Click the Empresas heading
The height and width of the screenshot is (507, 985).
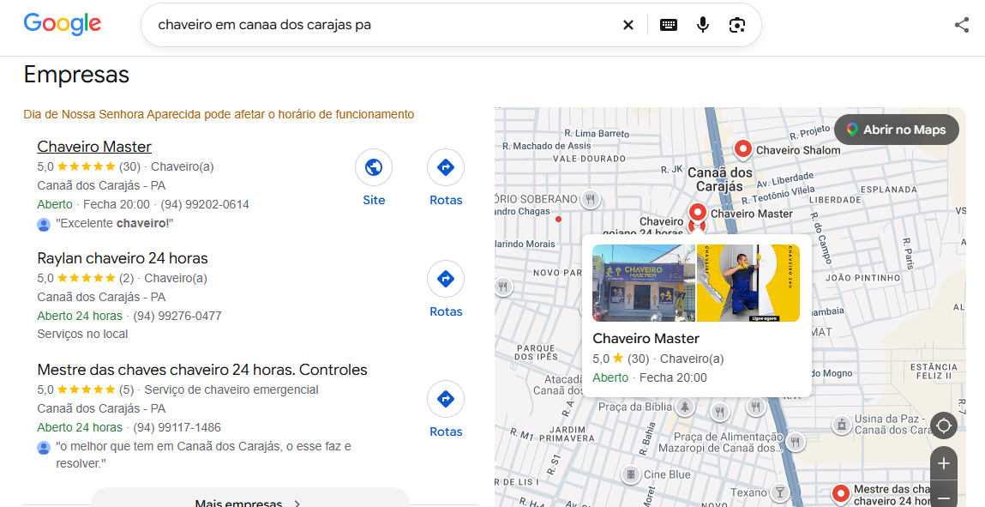point(76,74)
